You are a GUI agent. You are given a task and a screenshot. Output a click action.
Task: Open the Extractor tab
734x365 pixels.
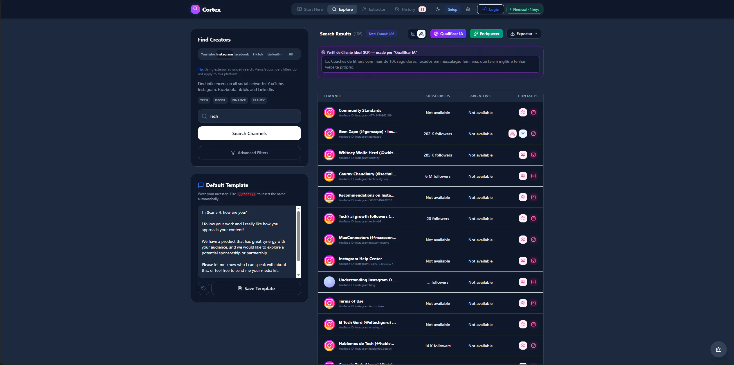click(x=374, y=9)
